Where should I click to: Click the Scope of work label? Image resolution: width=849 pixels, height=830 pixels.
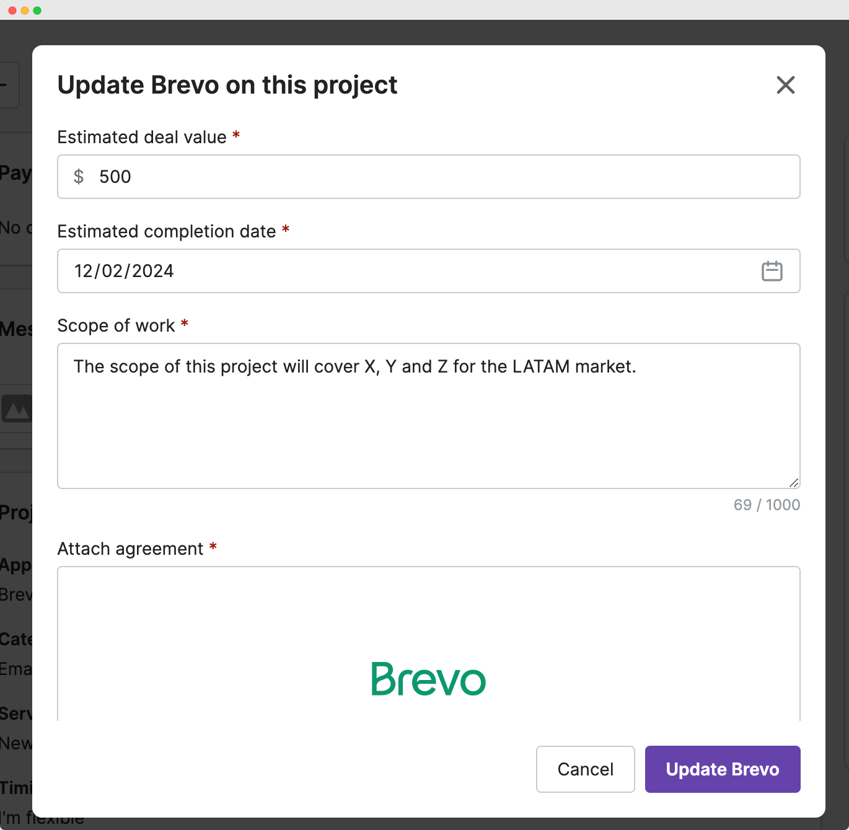[x=116, y=325]
